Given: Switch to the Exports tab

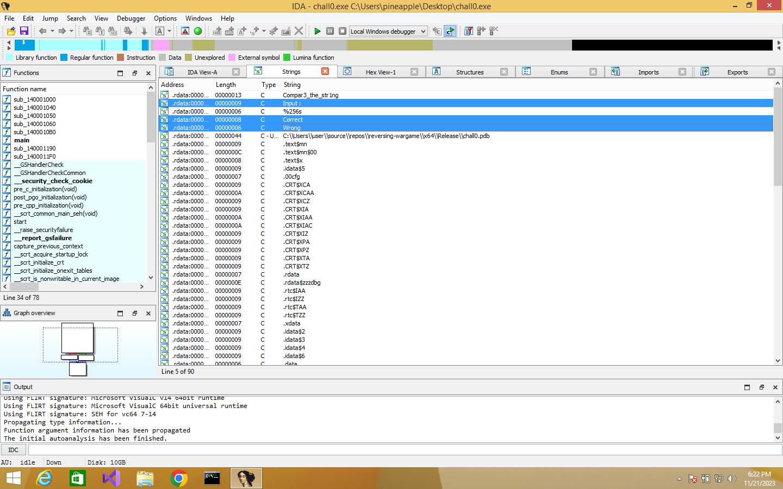Looking at the screenshot, I should pos(737,72).
